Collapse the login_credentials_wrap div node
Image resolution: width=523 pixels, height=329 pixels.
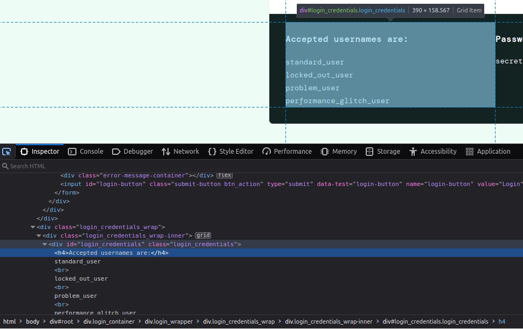(x=33, y=227)
